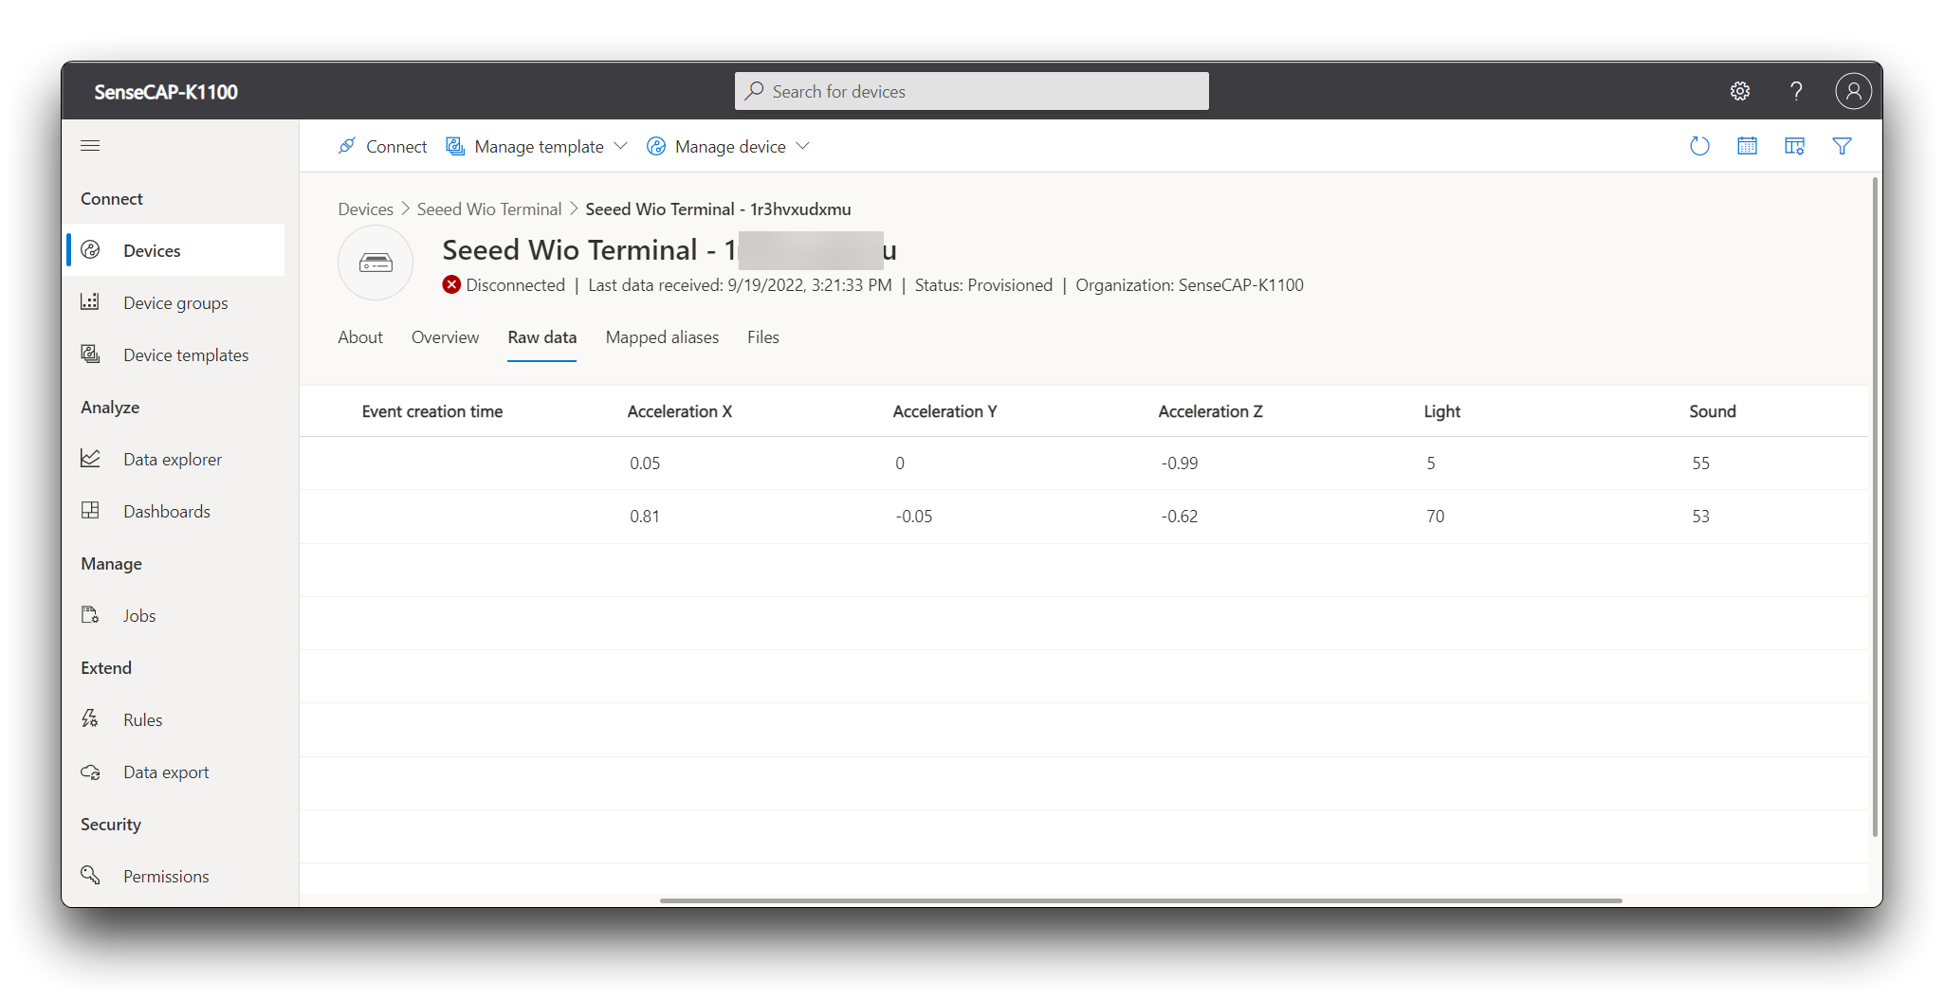Select the Light value 5 cell
Image resolution: width=1944 pixels, height=999 pixels.
click(1431, 463)
